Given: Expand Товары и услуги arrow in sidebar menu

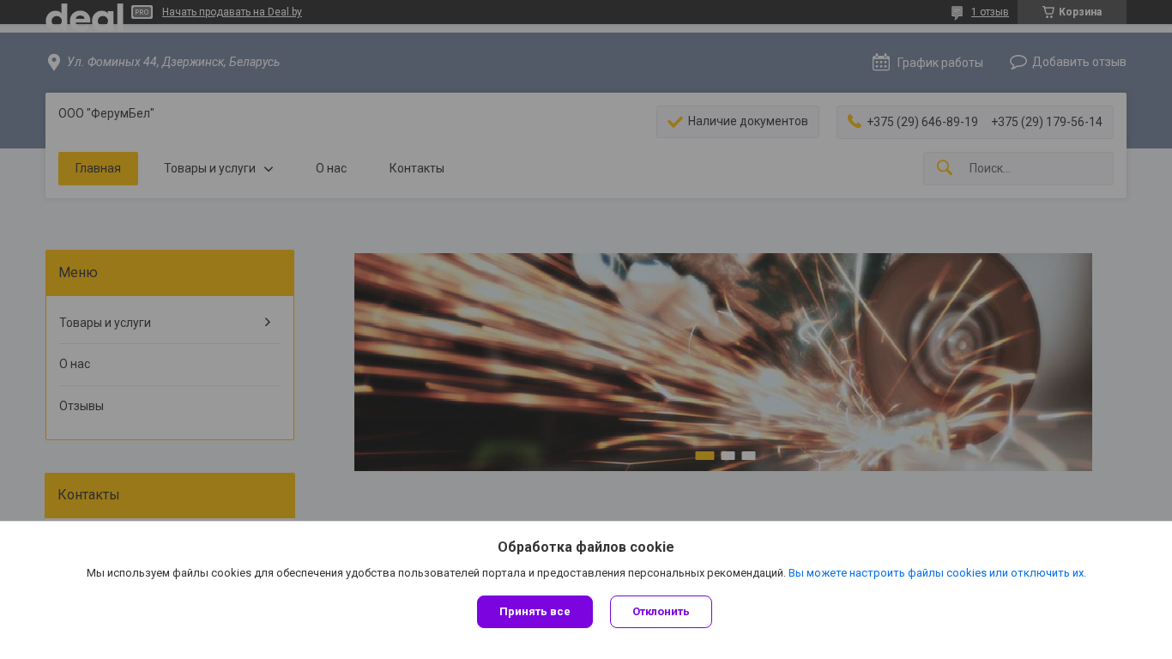Looking at the screenshot, I should 267,322.
